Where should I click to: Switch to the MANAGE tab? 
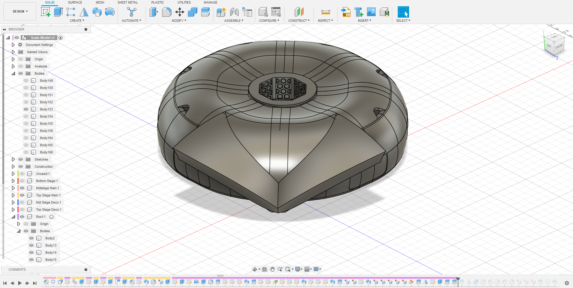point(211,2)
